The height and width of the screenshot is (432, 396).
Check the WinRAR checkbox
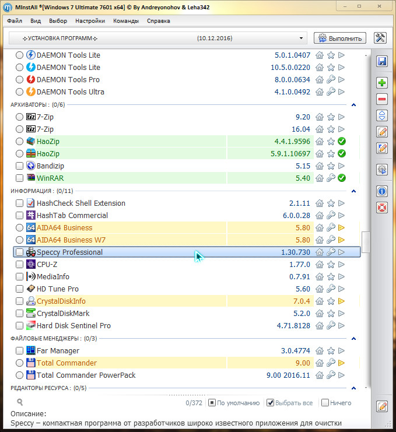click(x=19, y=178)
